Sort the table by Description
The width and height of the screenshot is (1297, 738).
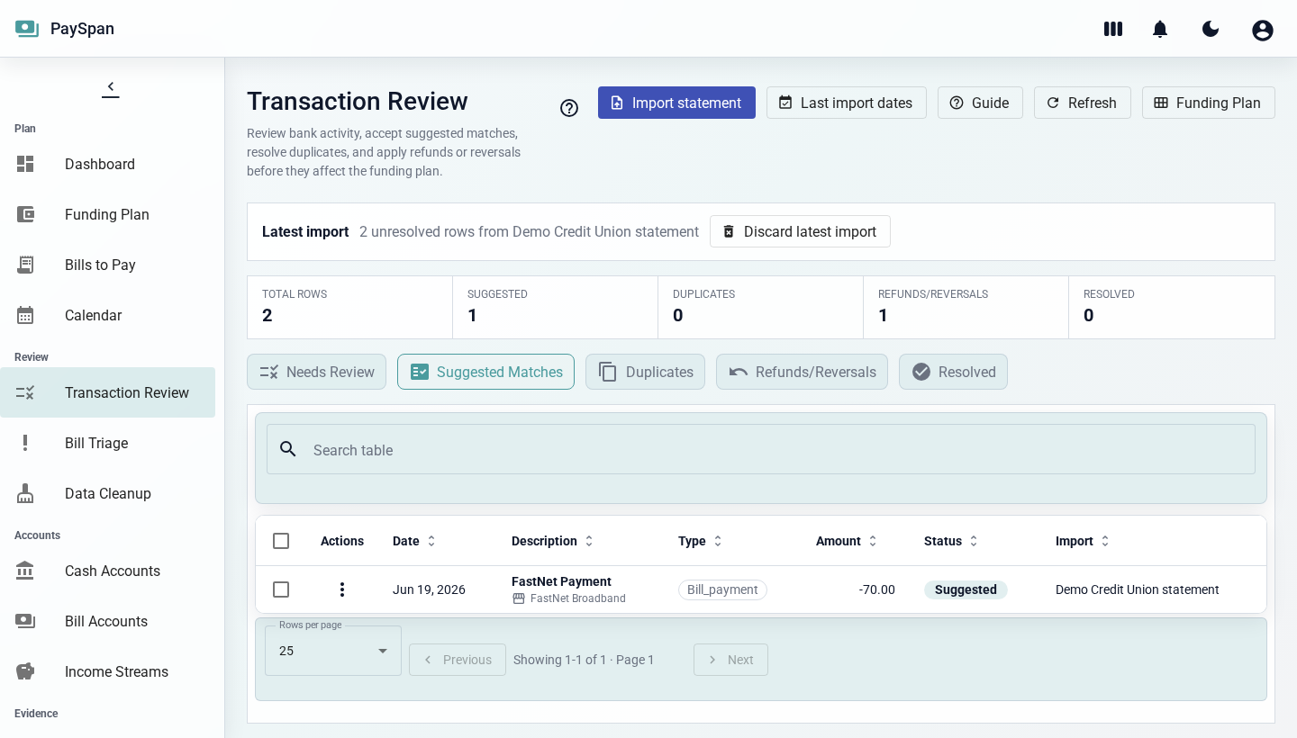pyautogui.click(x=552, y=541)
